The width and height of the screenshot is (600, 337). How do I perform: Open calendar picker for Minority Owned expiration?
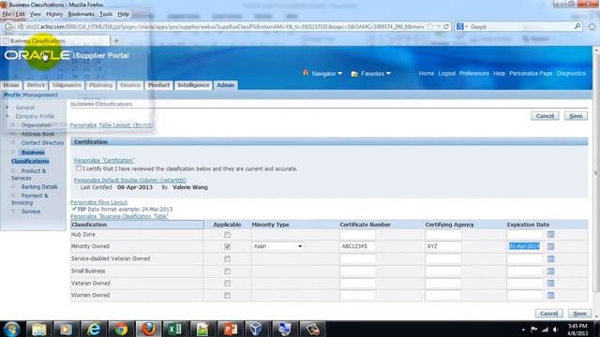(550, 246)
